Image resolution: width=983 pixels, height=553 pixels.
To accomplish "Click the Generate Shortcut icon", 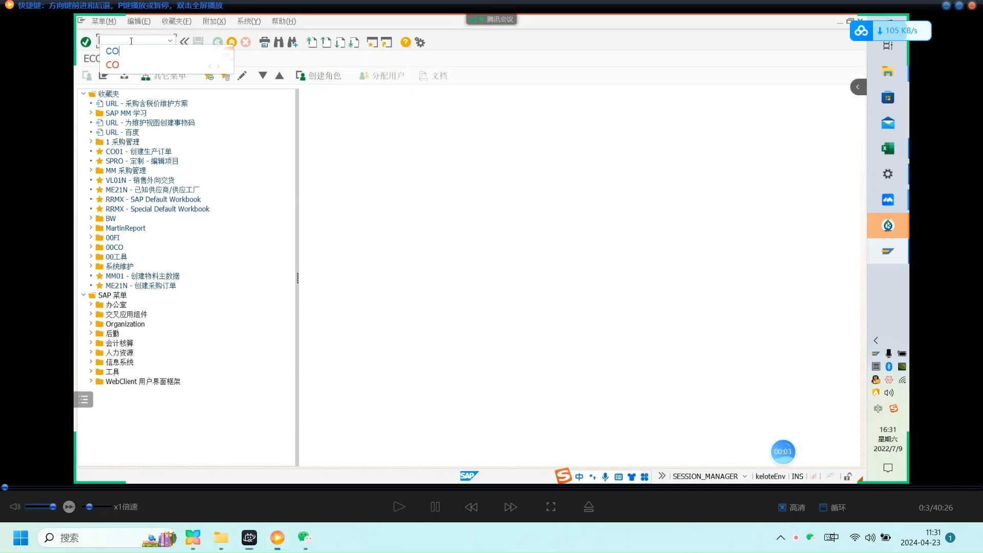I will [x=387, y=42].
